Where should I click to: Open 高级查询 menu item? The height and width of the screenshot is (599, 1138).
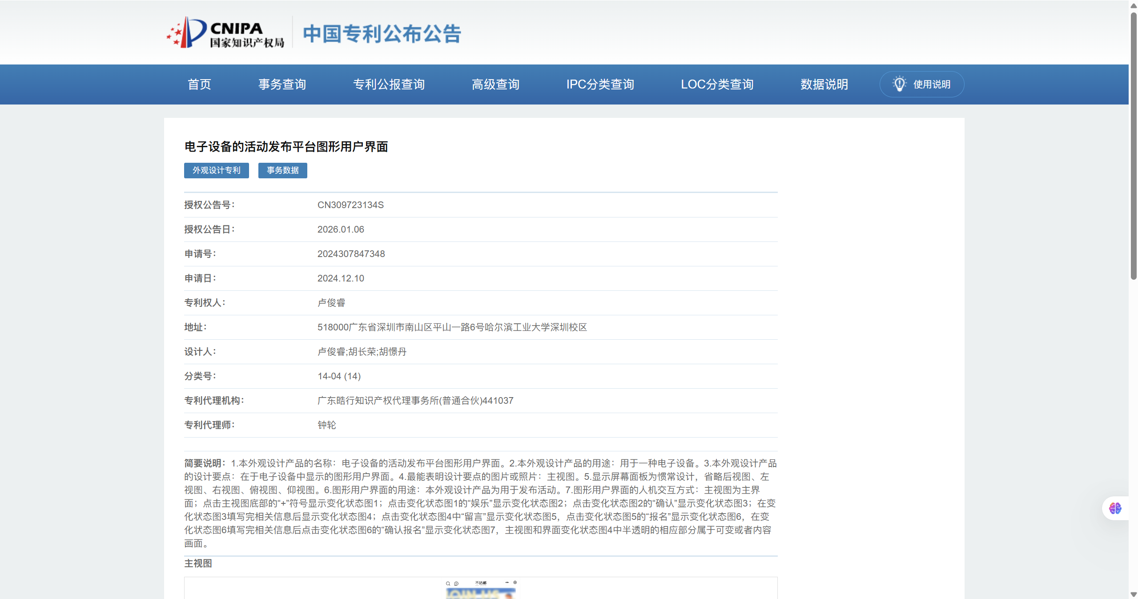click(495, 84)
